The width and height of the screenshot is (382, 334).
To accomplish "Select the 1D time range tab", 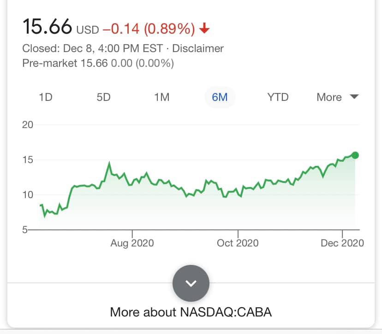I will tap(46, 97).
